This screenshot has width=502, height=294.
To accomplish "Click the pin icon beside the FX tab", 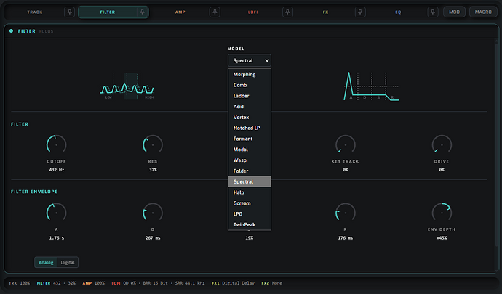I will point(360,12).
